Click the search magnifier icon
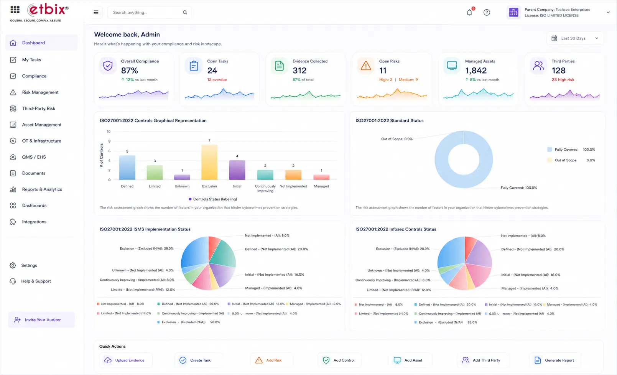The image size is (617, 375). (x=185, y=12)
